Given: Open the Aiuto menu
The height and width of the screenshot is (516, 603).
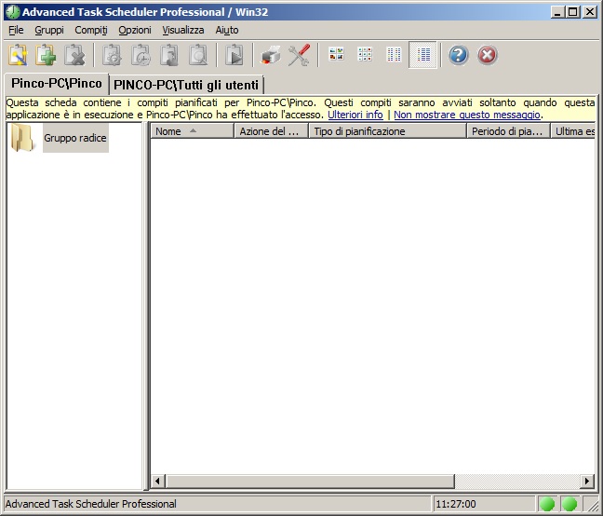Looking at the screenshot, I should point(227,30).
